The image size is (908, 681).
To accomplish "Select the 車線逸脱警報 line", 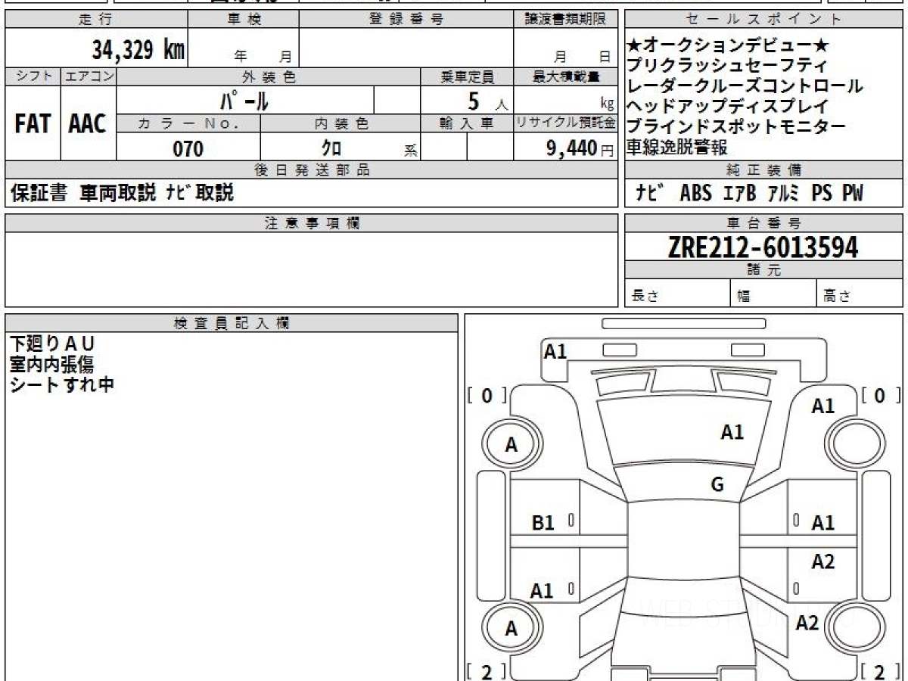I will pyautogui.click(x=676, y=147).
